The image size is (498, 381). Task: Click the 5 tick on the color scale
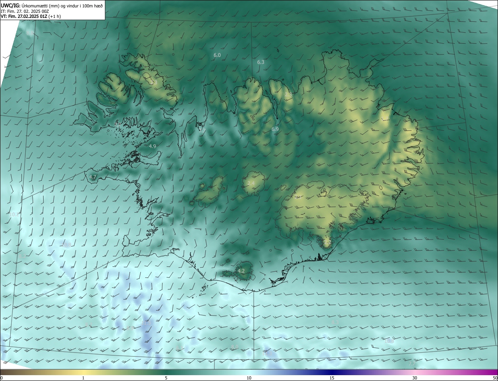coord(166,378)
